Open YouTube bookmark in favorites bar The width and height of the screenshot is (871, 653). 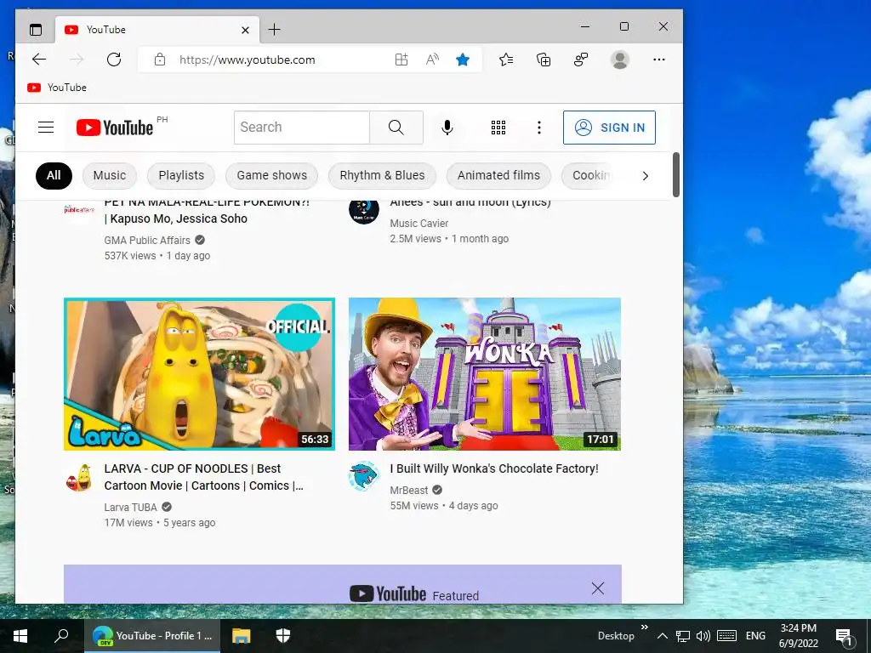click(57, 88)
